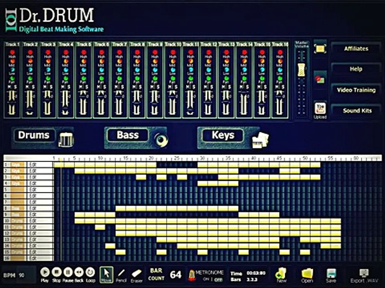Click the first yellow block in row 15
Image resolution: width=385 pixels, height=288 pixels.
coord(121,252)
